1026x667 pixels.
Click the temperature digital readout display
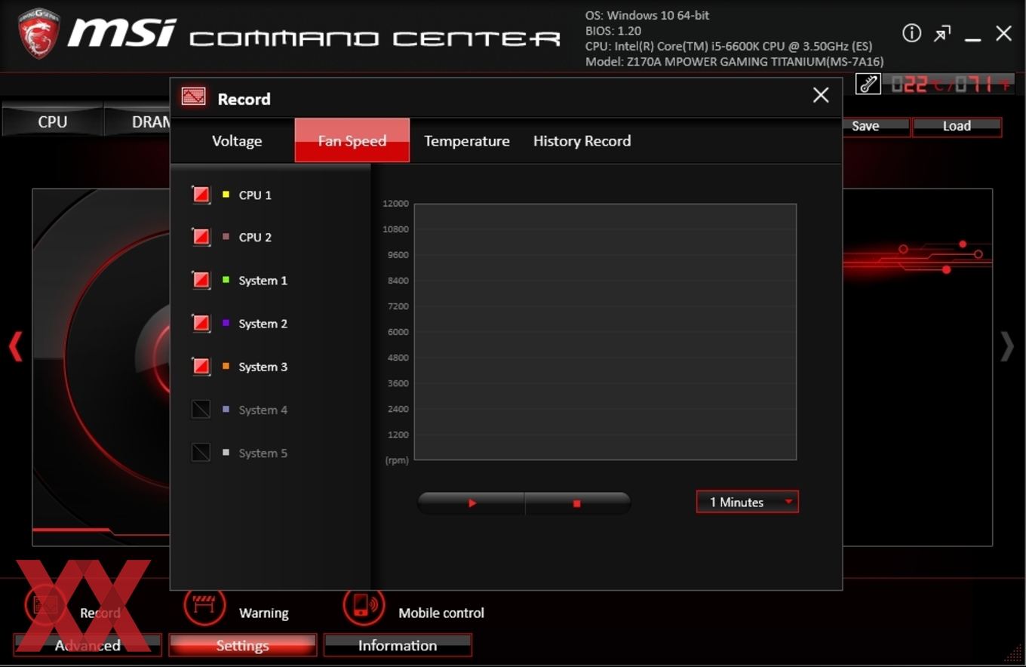[x=951, y=84]
